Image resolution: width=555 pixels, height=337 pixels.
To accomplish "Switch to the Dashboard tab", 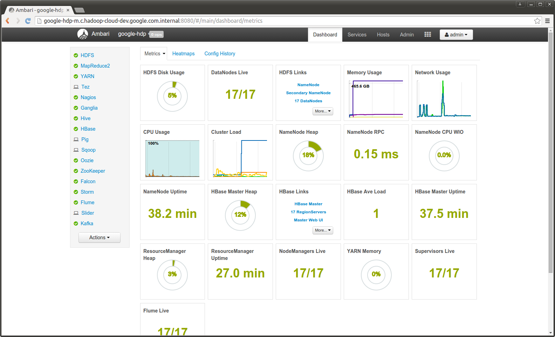I will (x=325, y=35).
